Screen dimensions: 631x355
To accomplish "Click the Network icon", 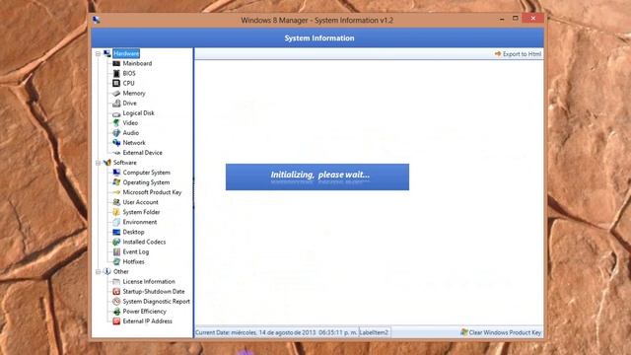I will coord(116,143).
